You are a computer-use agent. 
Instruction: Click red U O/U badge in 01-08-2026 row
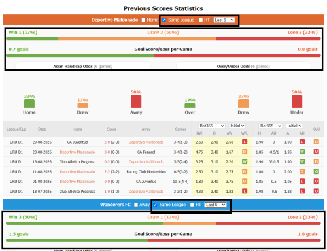click(317, 181)
